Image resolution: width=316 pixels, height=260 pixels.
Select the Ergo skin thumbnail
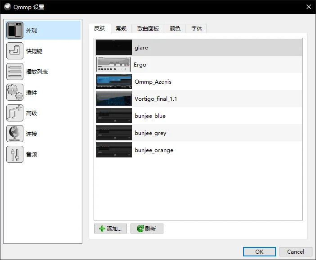[x=113, y=64]
